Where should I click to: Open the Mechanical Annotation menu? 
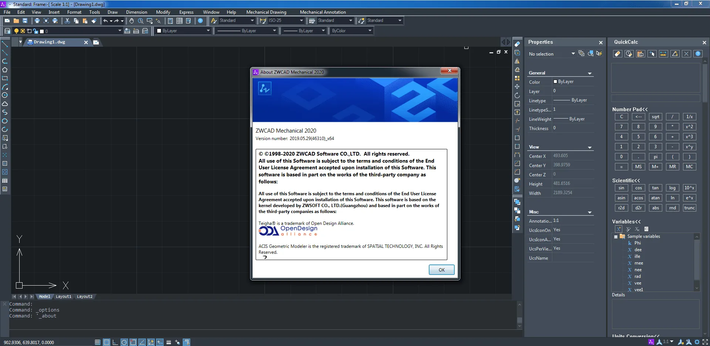pos(323,12)
